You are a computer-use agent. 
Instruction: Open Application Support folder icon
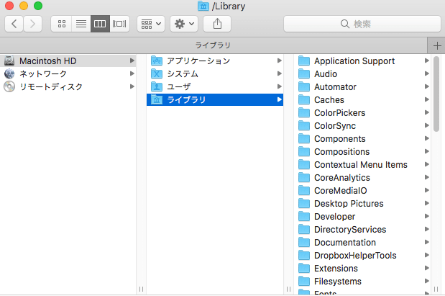304,60
